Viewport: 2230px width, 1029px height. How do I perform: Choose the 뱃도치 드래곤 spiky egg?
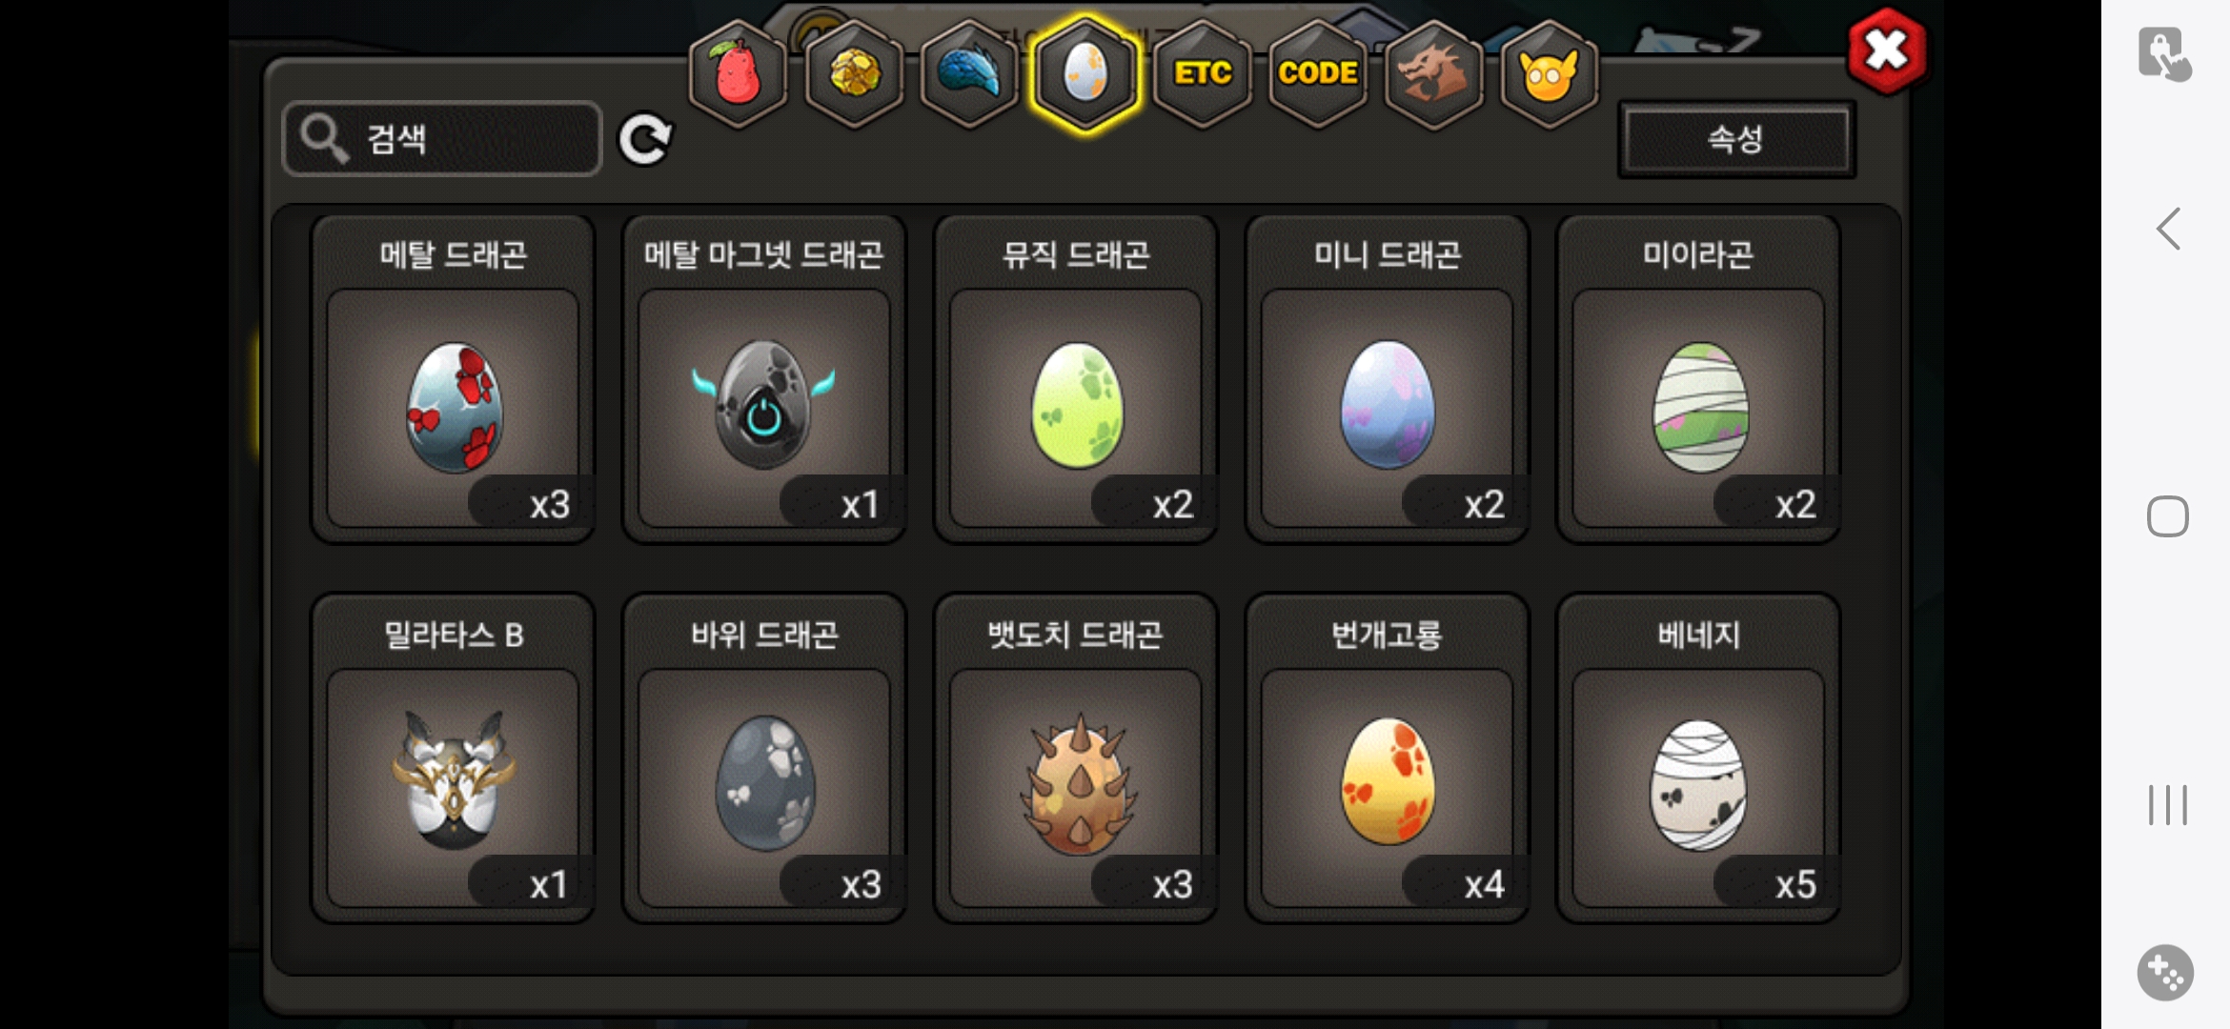(x=1076, y=758)
